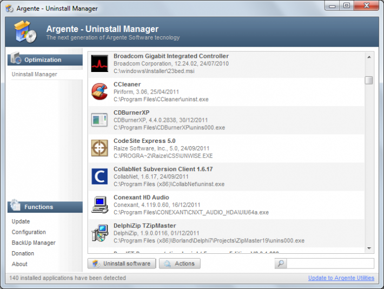The height and width of the screenshot is (289, 384).
Task: Select the DelphiZip TZipMaster title
Action: [x=145, y=226]
